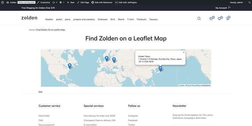Open the Jacket category
This screenshot has height=126, width=252.
59,19
